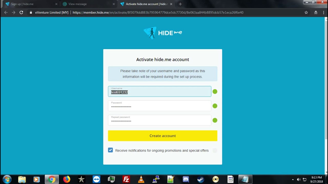Open the Windows Start menu
This screenshot has height=184, width=328.
pos(7,179)
